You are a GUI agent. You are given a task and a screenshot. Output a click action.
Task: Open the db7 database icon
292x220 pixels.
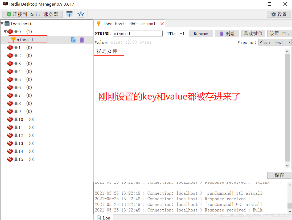coord(10,96)
